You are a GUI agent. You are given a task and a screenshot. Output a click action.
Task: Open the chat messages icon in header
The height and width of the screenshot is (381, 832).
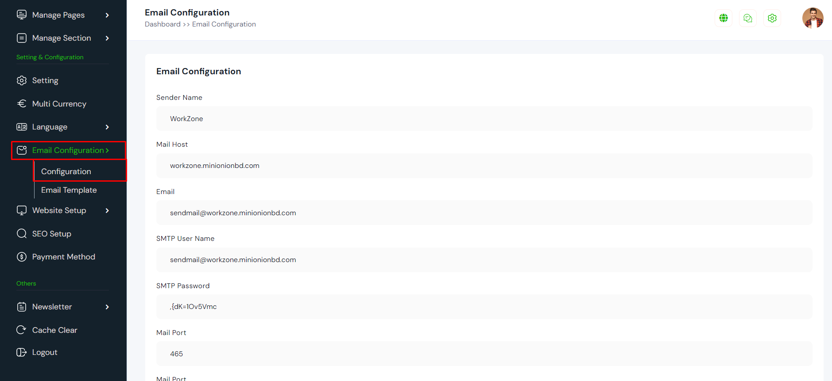(748, 18)
